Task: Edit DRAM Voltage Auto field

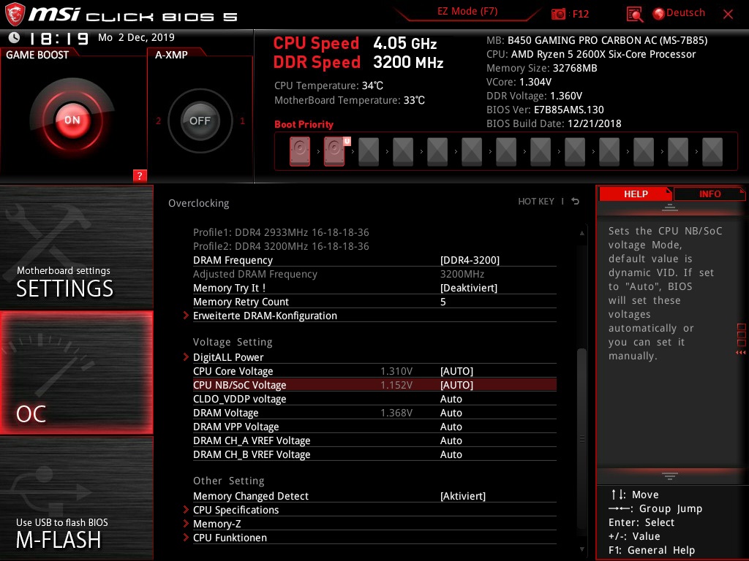Action: [451, 413]
